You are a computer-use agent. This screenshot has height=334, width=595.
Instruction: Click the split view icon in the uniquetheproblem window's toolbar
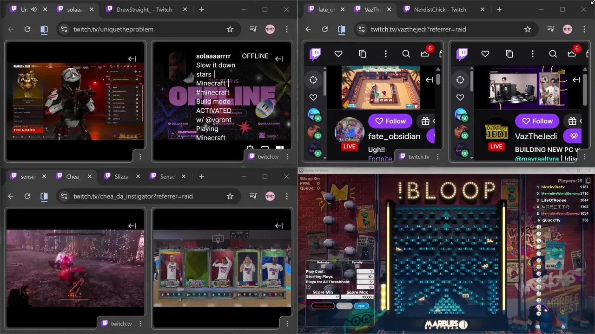(44, 29)
